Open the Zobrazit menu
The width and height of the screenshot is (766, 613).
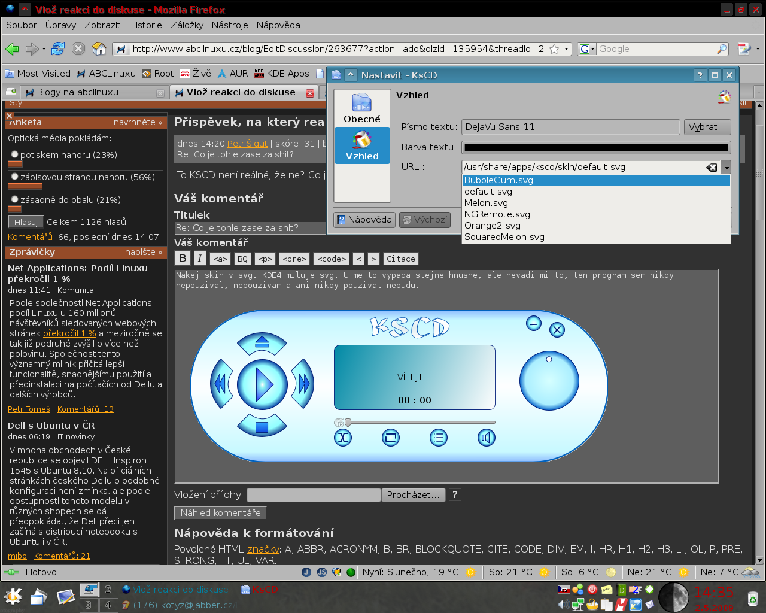[102, 25]
